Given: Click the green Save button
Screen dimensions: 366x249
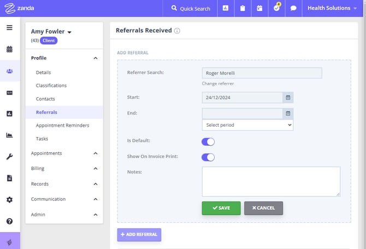Looking at the screenshot, I should [x=221, y=208].
